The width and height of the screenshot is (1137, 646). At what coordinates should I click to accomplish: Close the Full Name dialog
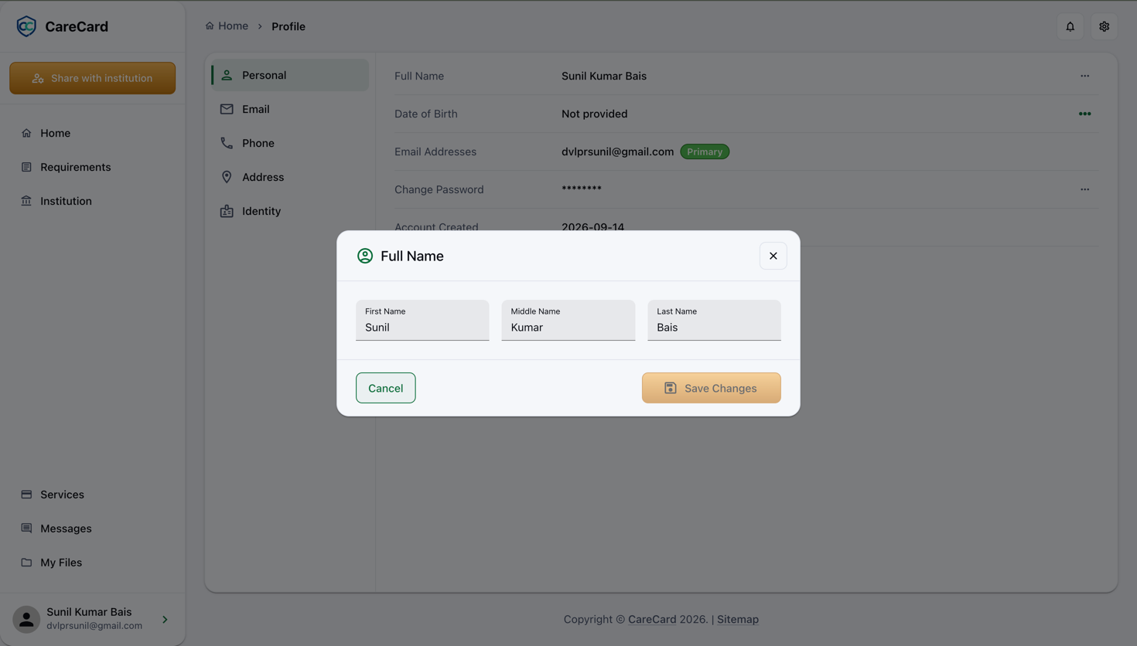point(773,256)
